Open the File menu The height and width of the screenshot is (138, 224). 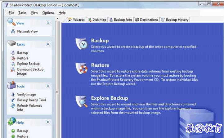pos(11,13)
